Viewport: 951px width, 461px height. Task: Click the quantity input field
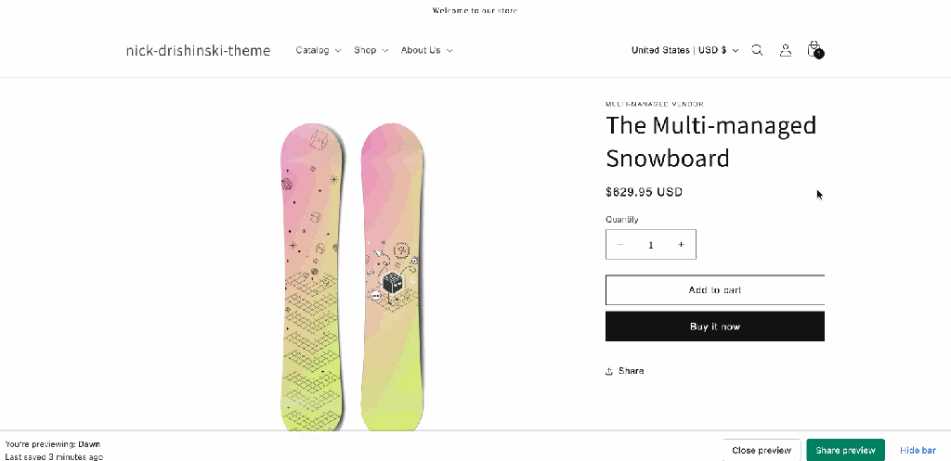[x=651, y=245]
